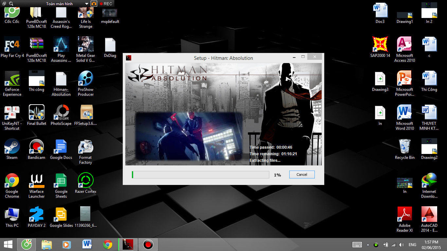Open the Bandicam desktop icon
The width and height of the screenshot is (447, 251).
[x=36, y=147]
